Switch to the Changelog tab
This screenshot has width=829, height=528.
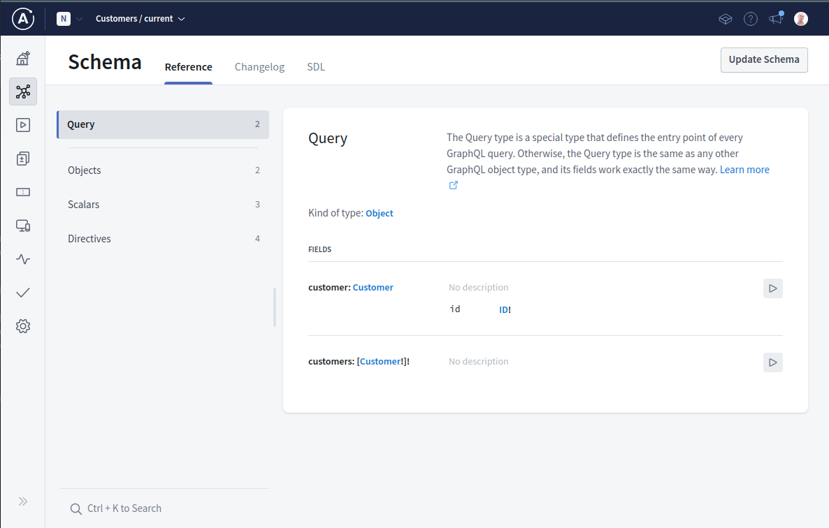point(259,67)
